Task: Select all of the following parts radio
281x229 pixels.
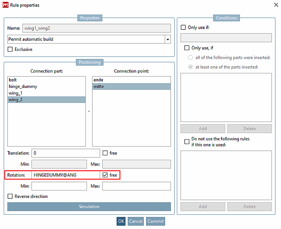Action: 190,58
